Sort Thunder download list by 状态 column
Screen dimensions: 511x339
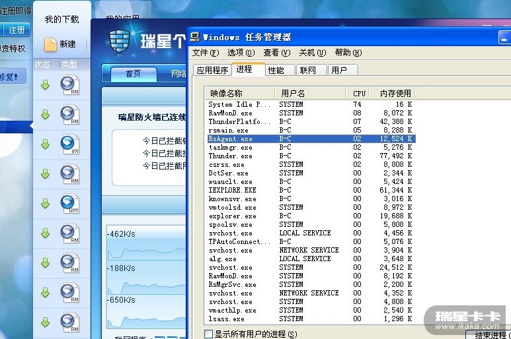(x=42, y=65)
